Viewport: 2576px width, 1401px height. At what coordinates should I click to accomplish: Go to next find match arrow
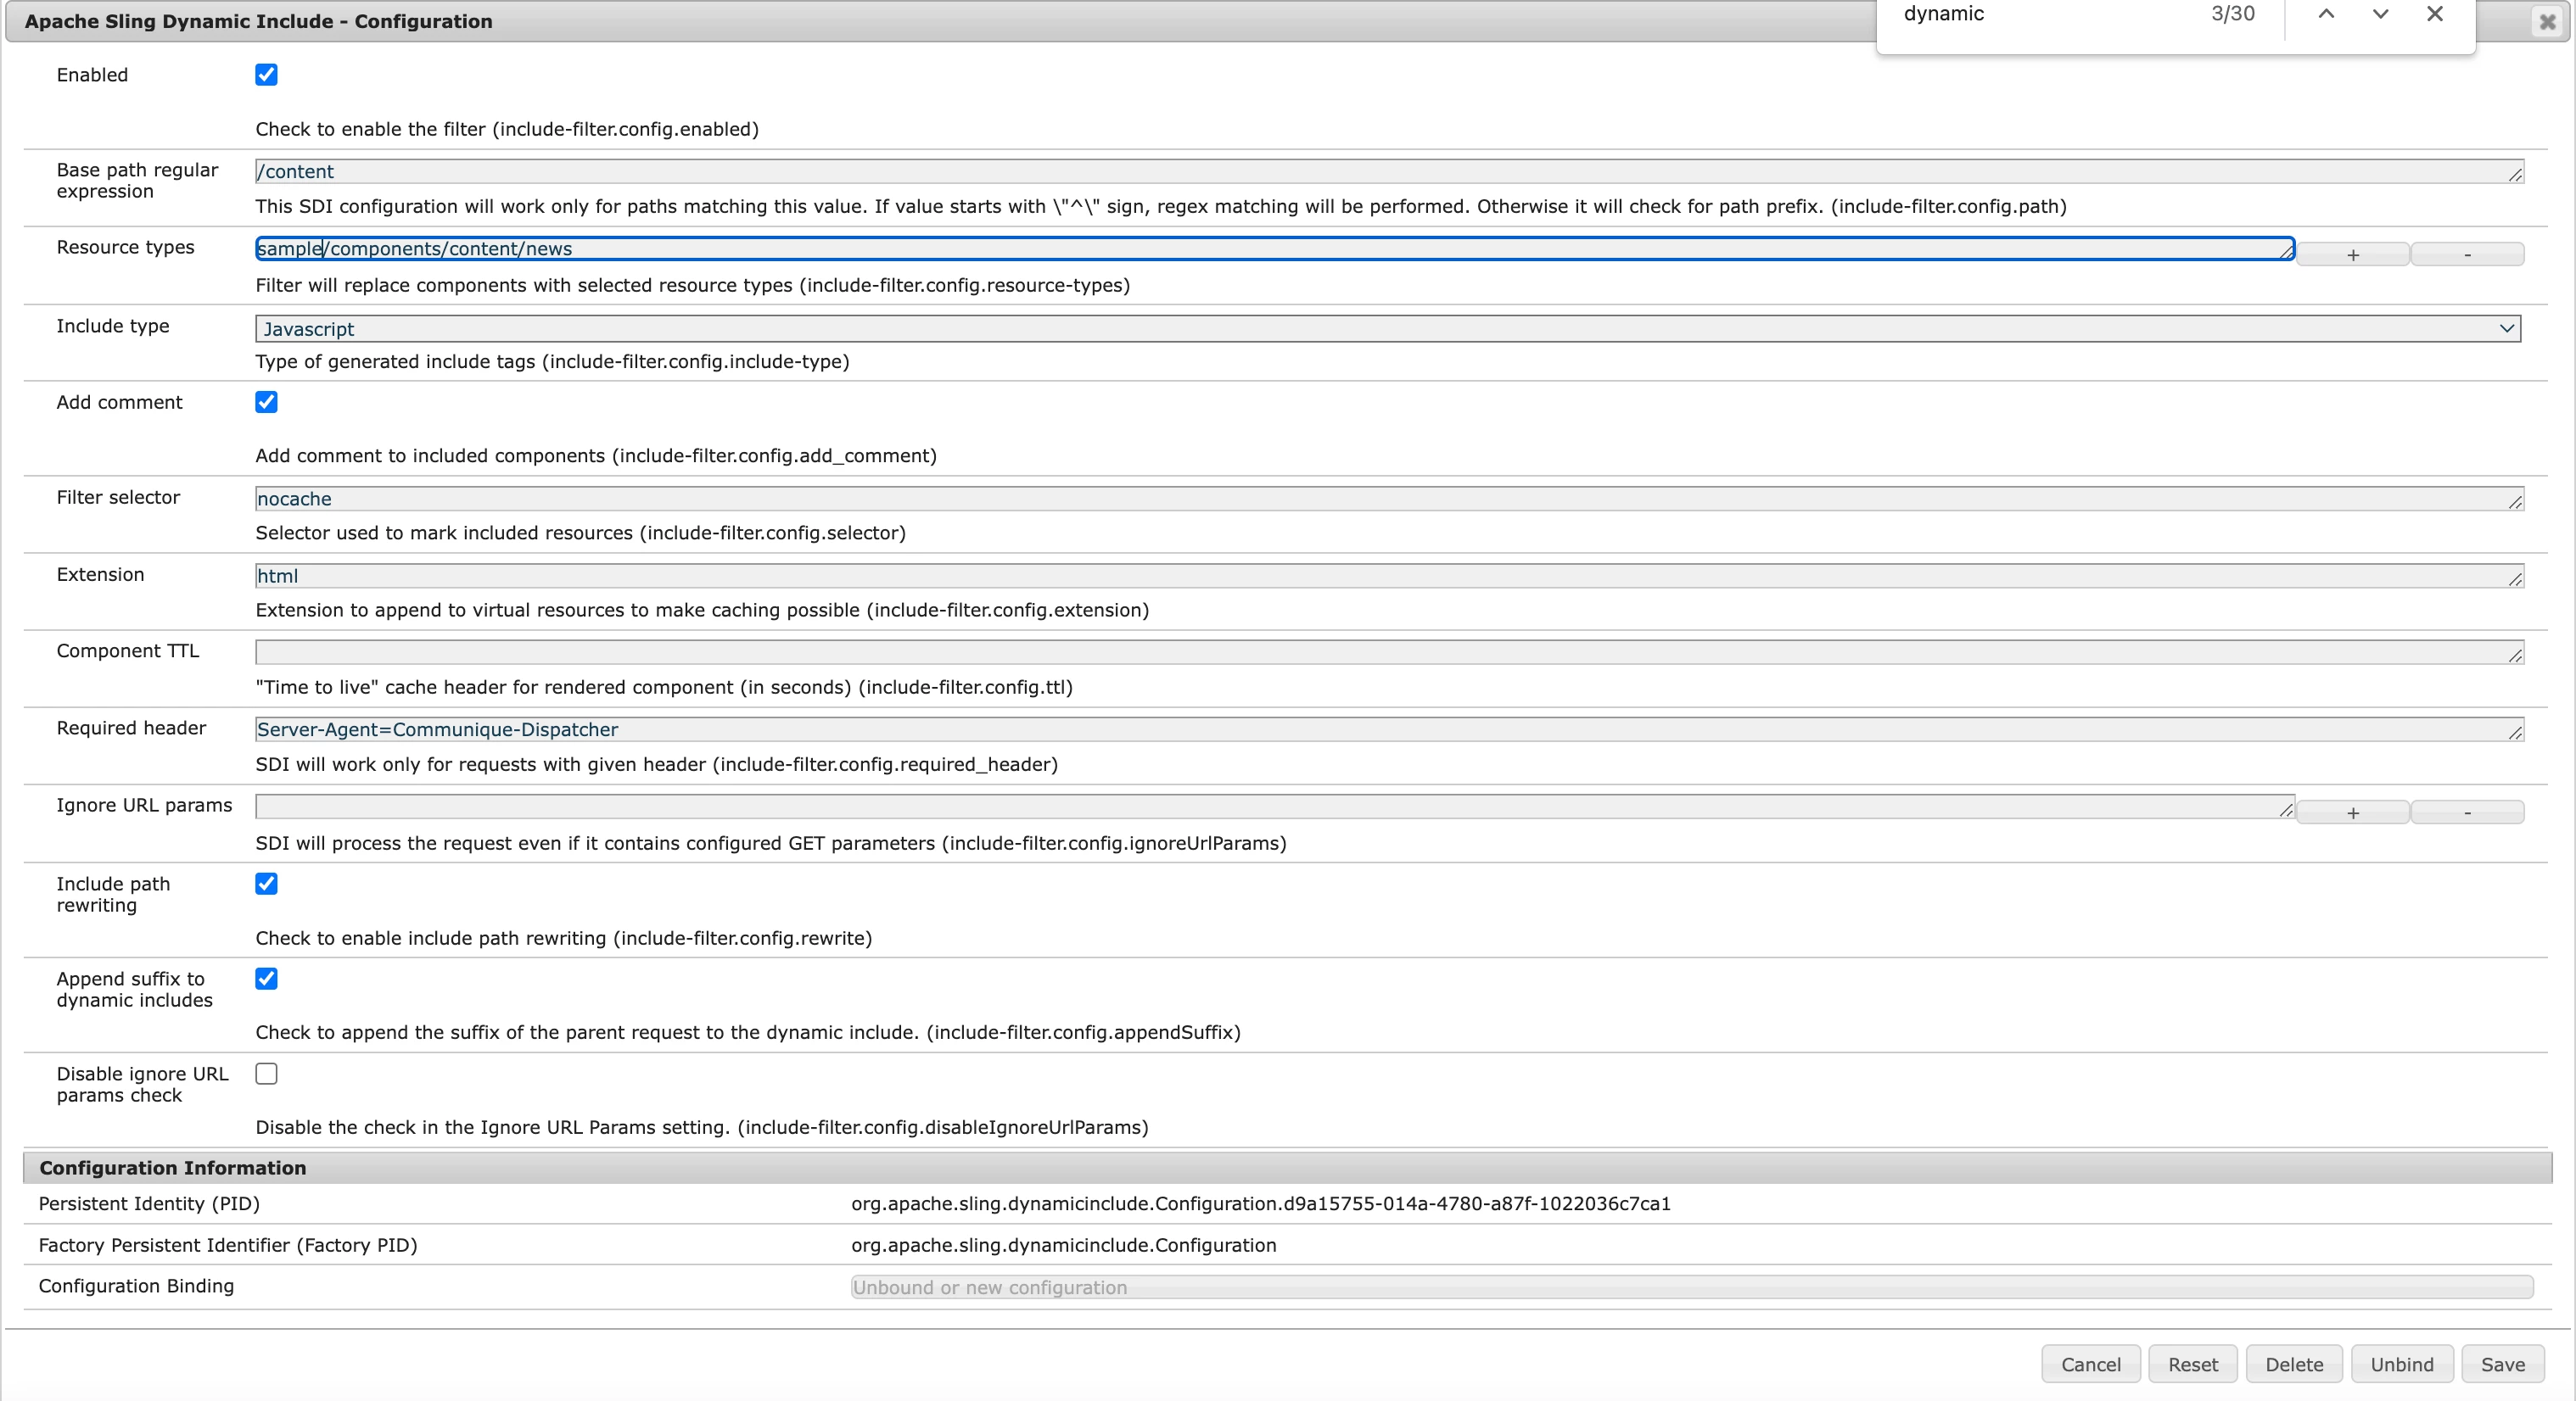pyautogui.click(x=2380, y=14)
